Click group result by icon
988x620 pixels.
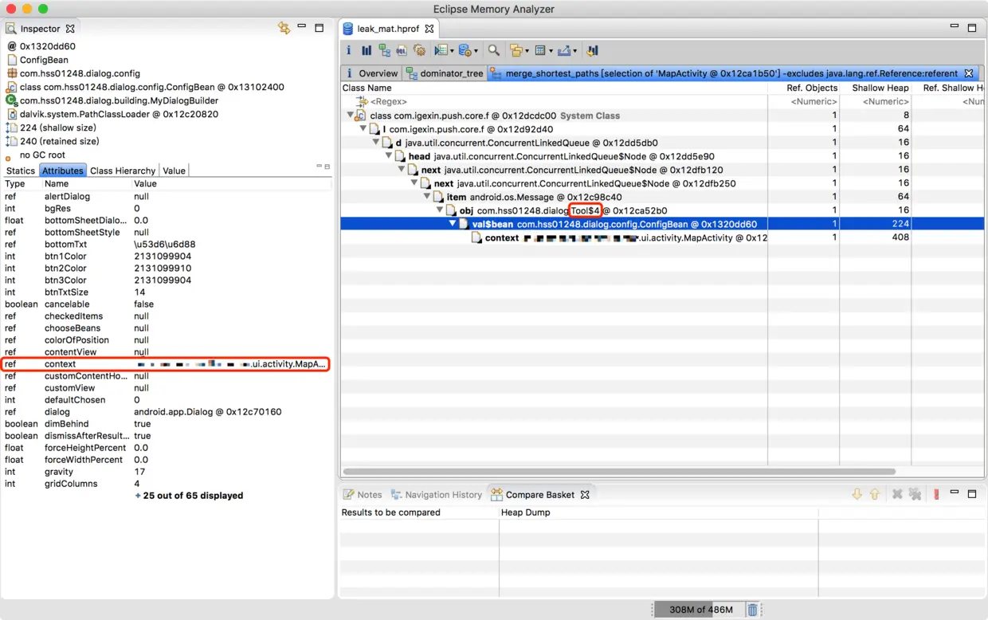click(516, 50)
